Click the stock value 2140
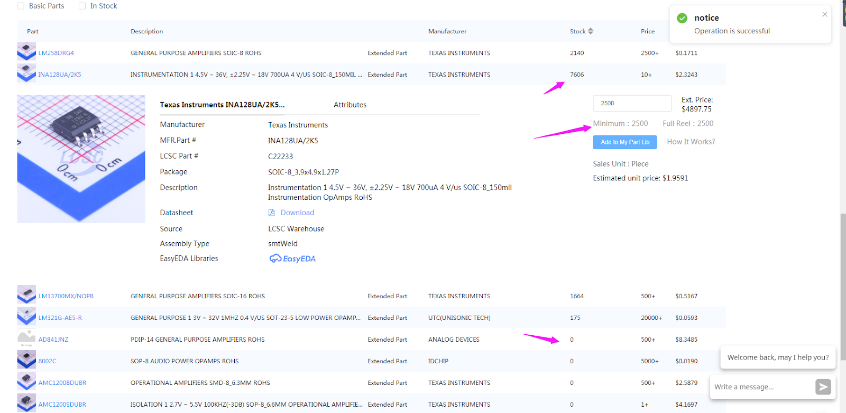This screenshot has height=413, width=846. tap(577, 53)
